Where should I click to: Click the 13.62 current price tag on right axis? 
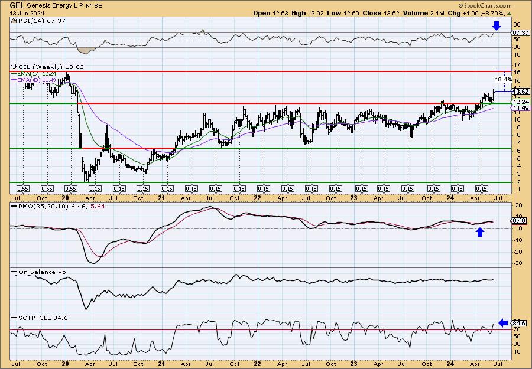click(521, 92)
